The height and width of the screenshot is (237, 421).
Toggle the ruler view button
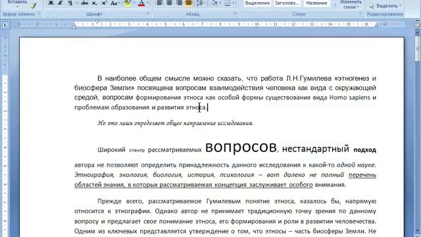[x=417, y=25]
